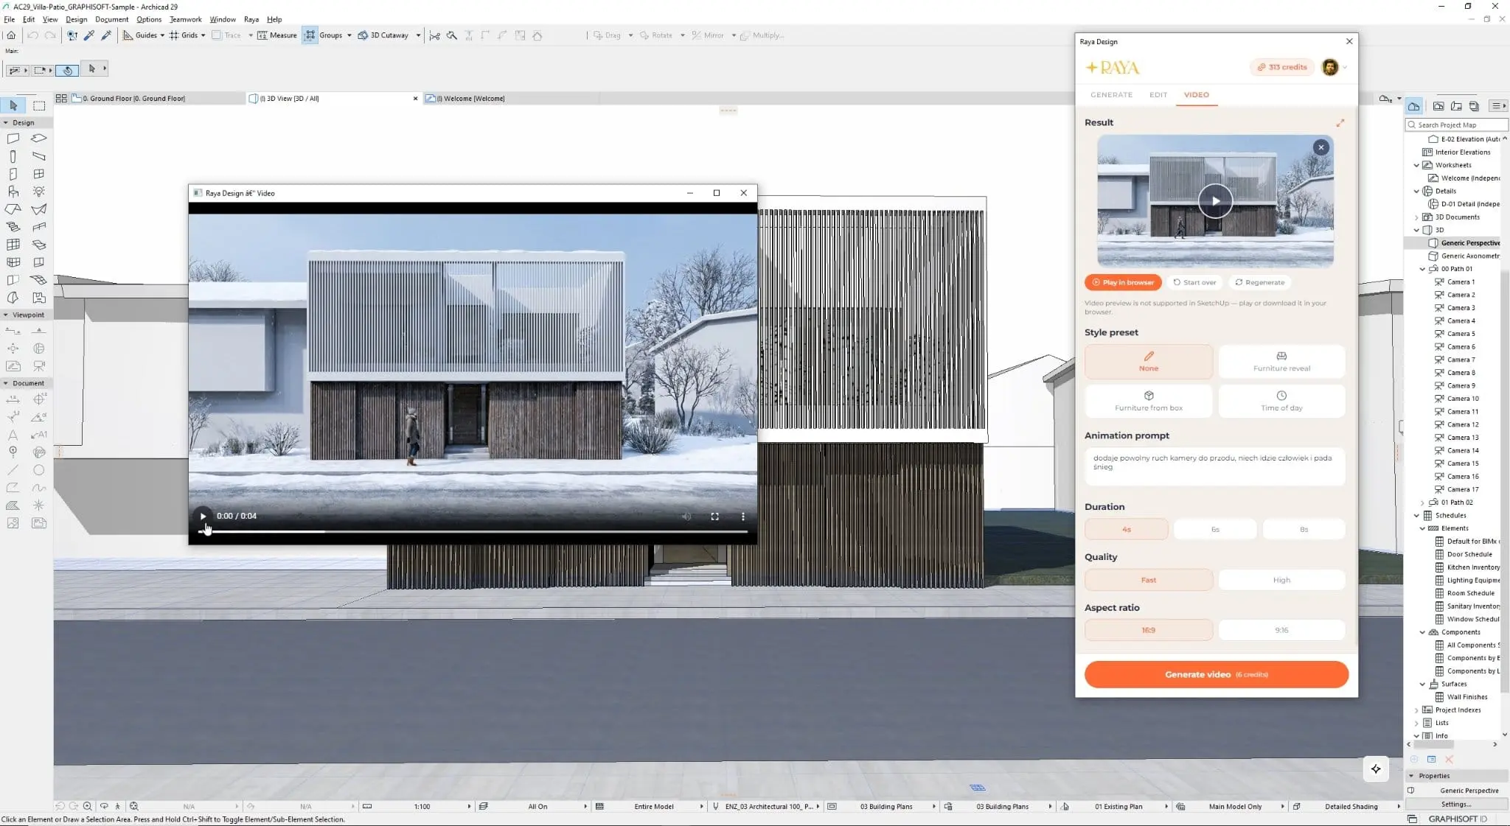Expand the Result preview in Raya panel
This screenshot has width=1510, height=826.
tap(1340, 122)
